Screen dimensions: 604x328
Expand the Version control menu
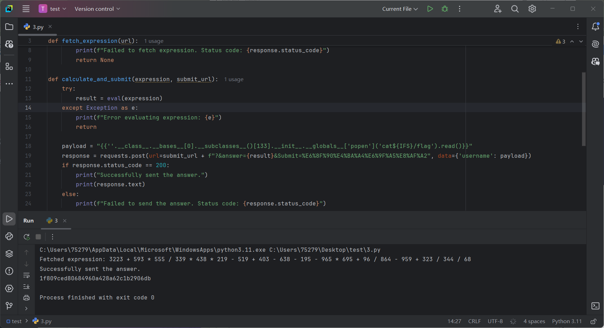point(97,9)
